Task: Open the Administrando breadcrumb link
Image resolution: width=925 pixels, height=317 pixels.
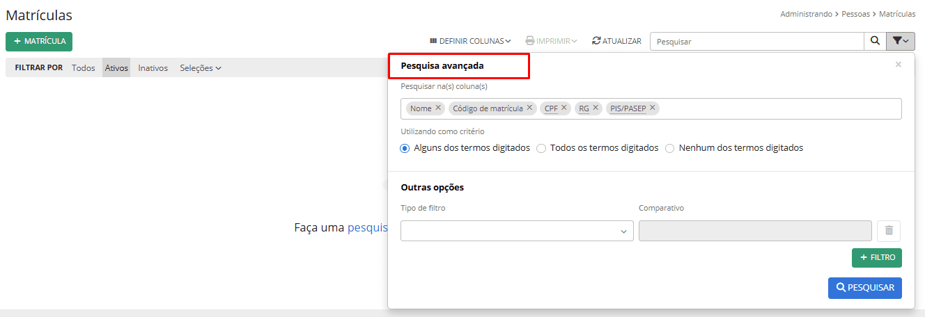Action: click(x=807, y=14)
